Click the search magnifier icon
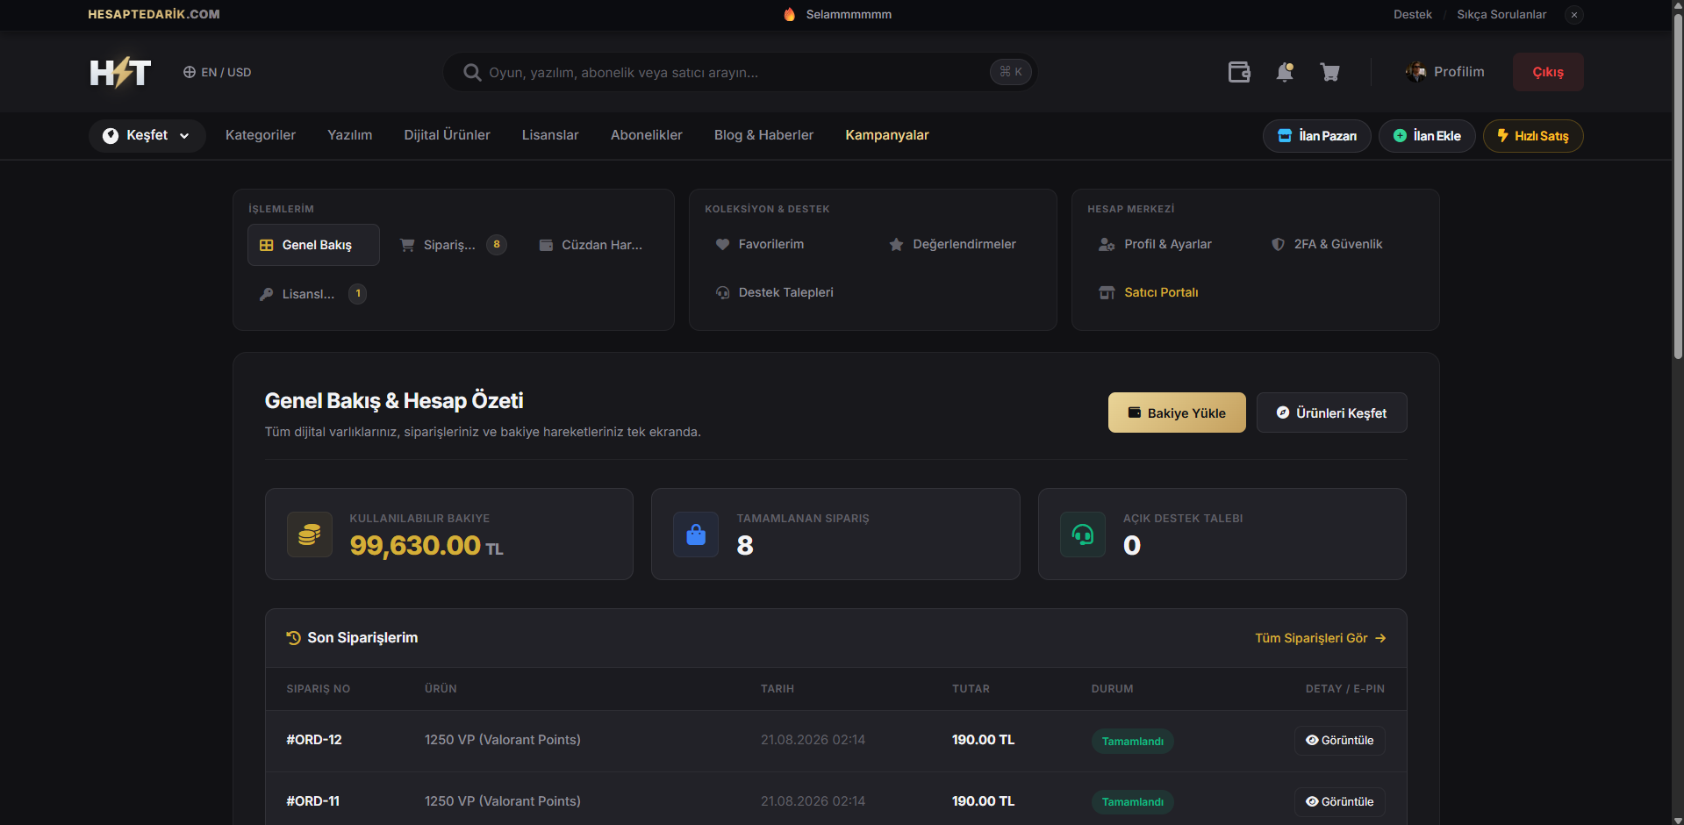The image size is (1684, 825). (472, 72)
